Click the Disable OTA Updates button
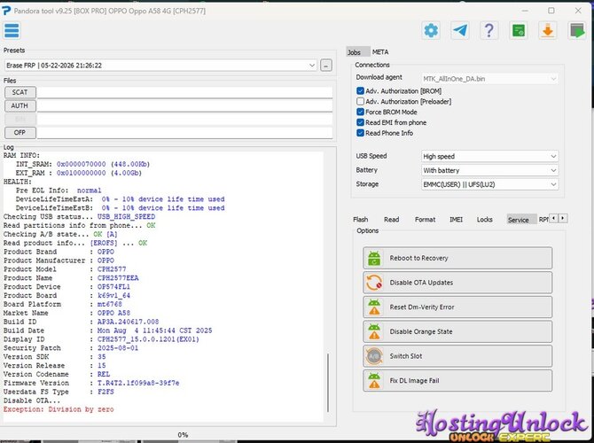 point(457,283)
